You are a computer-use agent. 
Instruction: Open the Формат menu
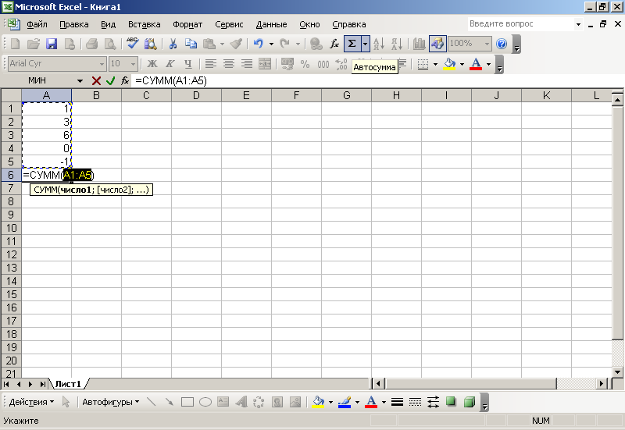tap(187, 24)
